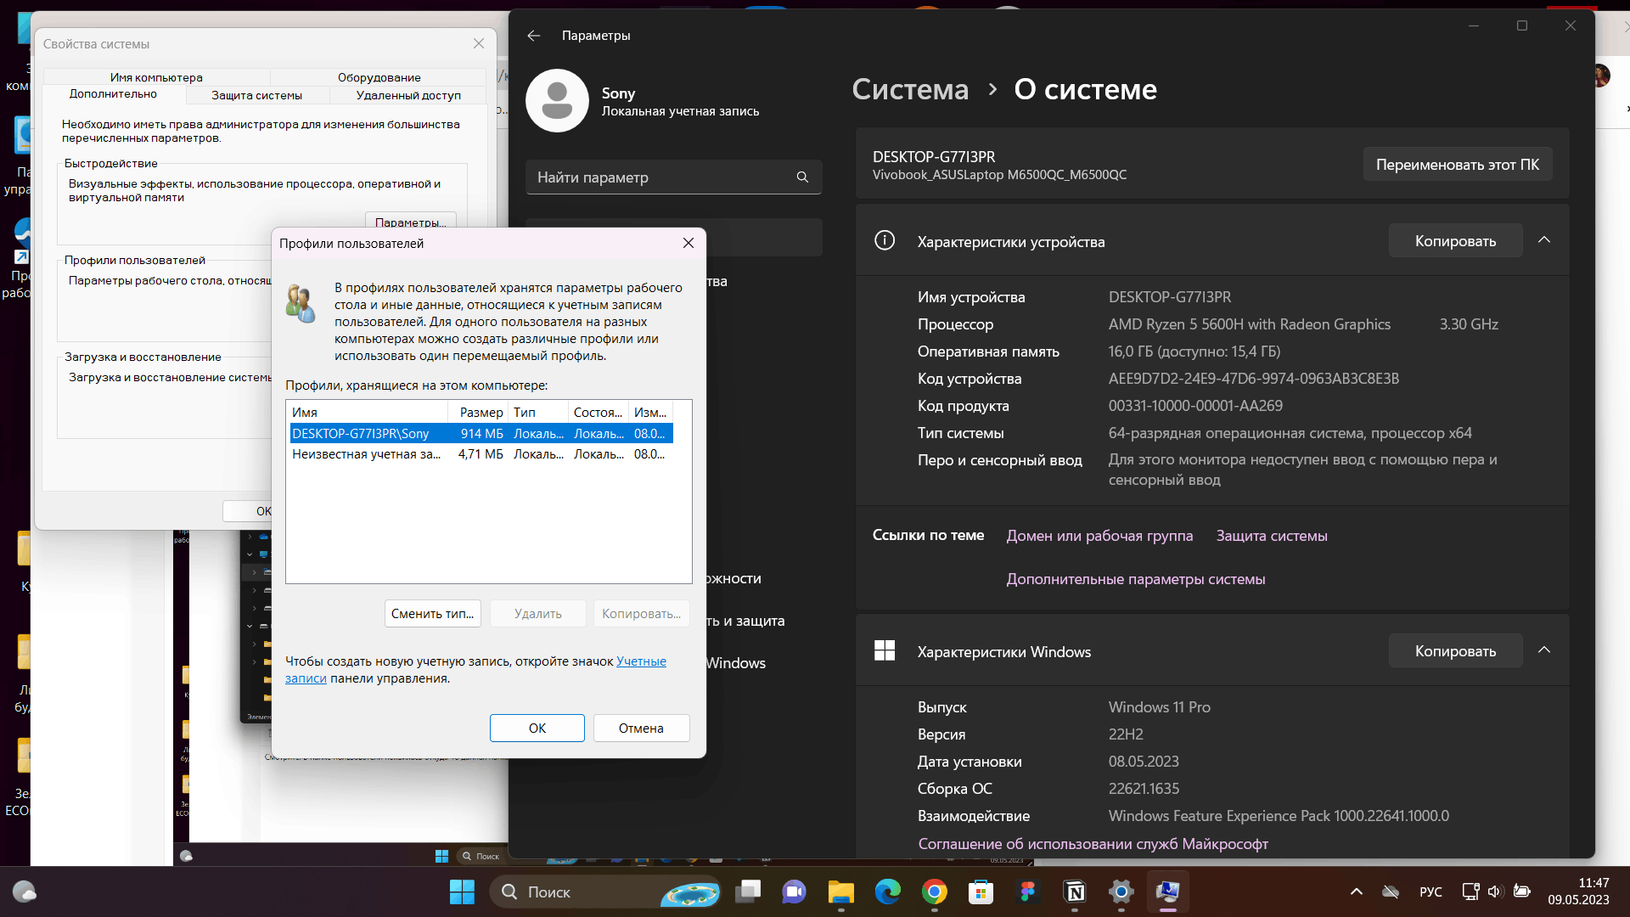Focus the Найти параметр search field

[673, 177]
